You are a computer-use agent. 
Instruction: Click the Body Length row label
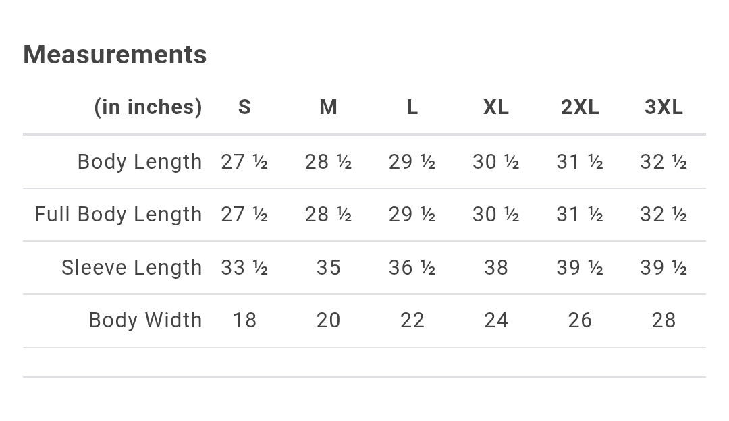click(x=140, y=162)
